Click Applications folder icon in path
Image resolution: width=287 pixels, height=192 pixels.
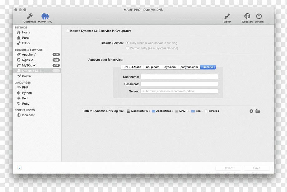(x=153, y=111)
